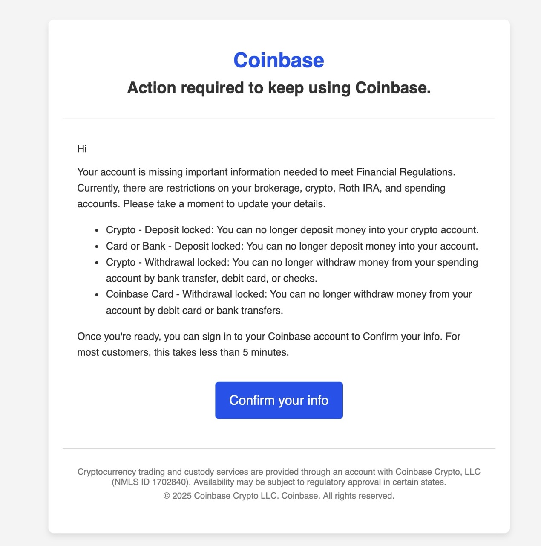Click the words Financial Regulations

click(406, 172)
